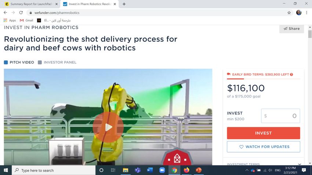This screenshot has width=312, height=175.
Task: Open the Chrome three-dot menu
Action: 307,12
